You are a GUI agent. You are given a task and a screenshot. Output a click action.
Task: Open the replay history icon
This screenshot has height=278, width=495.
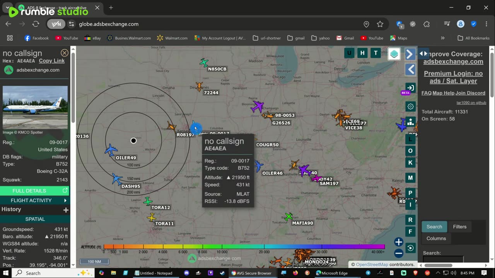(410, 248)
